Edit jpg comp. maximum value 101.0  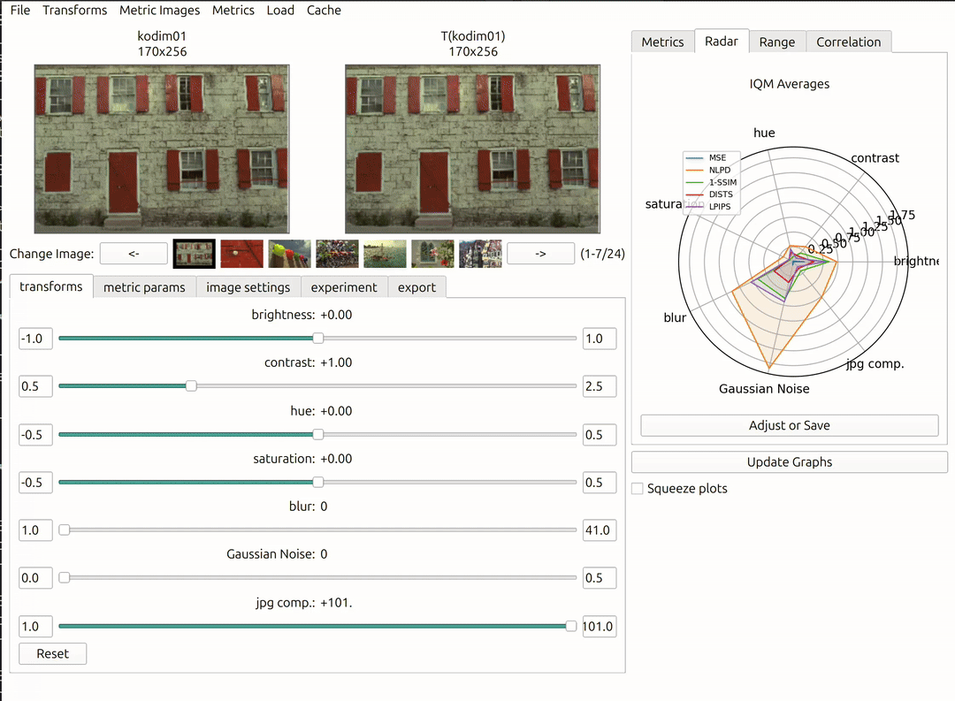[600, 626]
